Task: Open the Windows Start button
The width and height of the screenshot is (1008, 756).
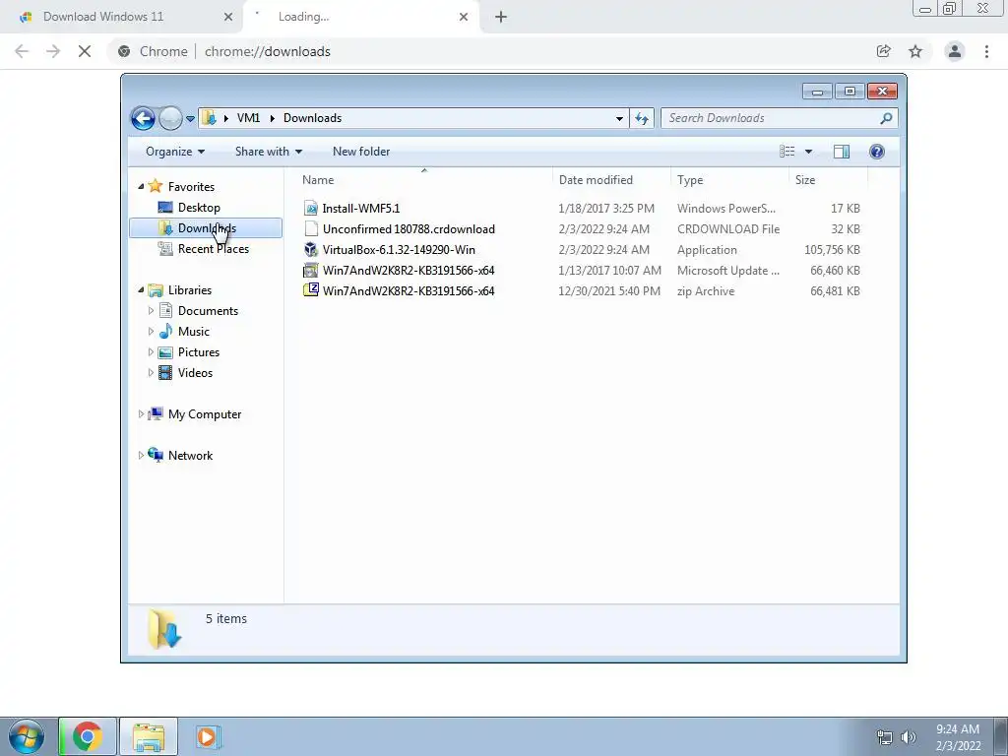Action: 27,736
